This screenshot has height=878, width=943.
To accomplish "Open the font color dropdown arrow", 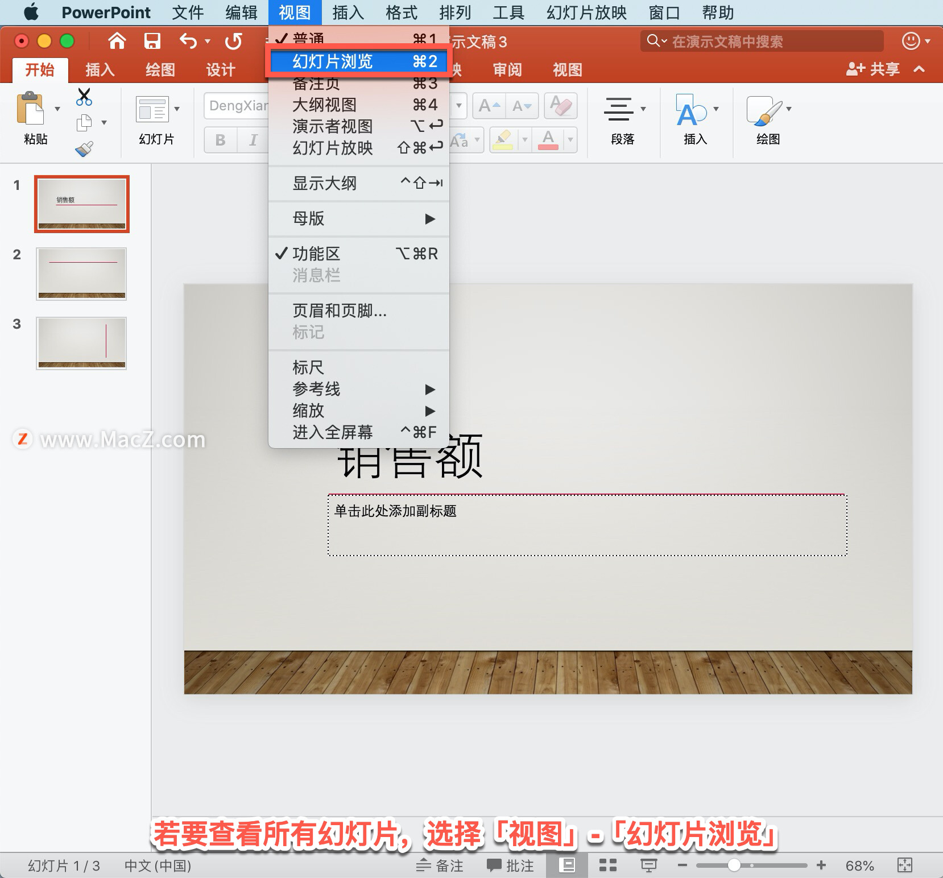I will click(x=570, y=139).
